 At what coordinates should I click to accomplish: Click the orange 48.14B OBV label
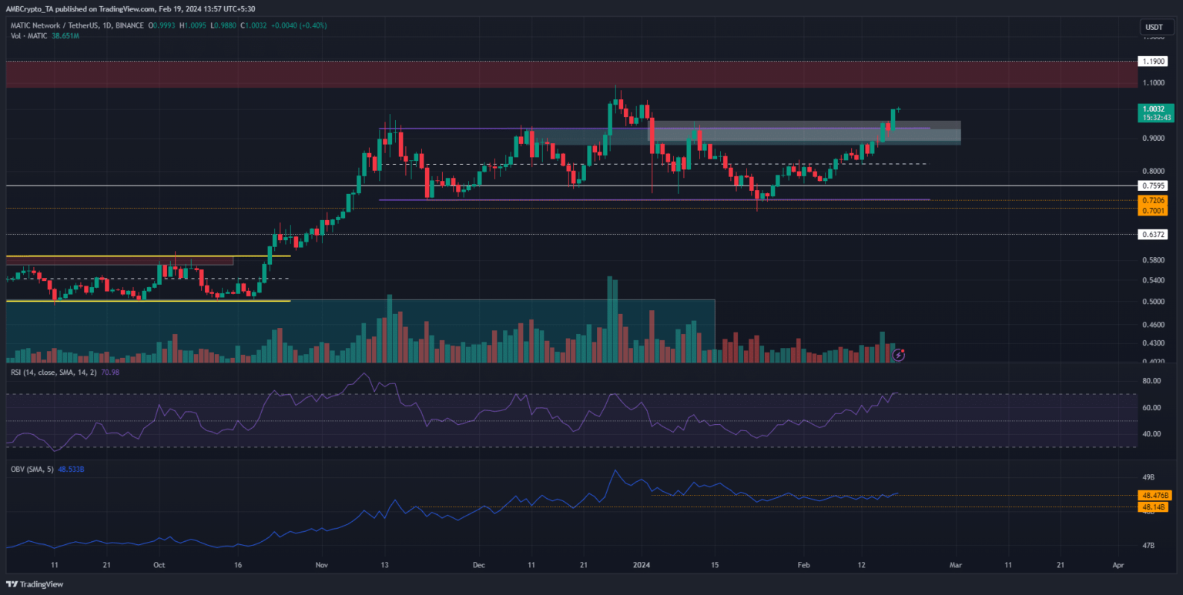[x=1154, y=506]
